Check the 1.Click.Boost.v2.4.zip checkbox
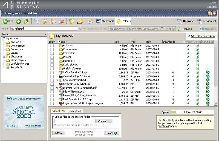 pos(52,73)
